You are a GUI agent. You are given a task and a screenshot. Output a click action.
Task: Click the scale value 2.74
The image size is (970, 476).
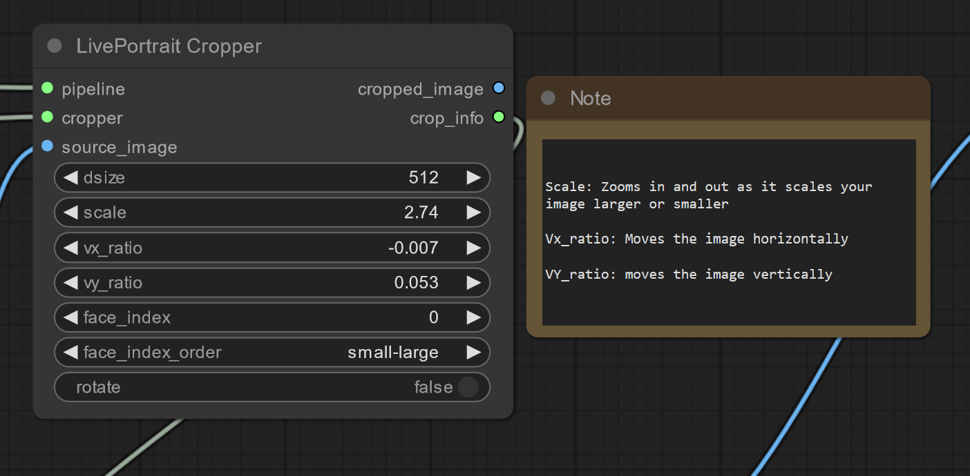click(421, 212)
